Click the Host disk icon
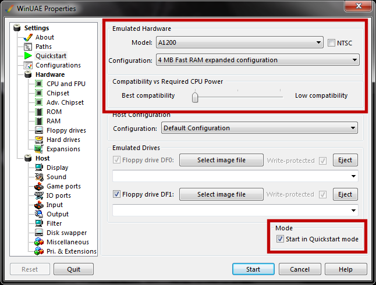Screen dimensions: 376x285 point(28,158)
